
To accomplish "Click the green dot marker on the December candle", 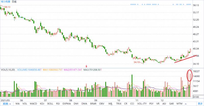I will click(181, 58).
